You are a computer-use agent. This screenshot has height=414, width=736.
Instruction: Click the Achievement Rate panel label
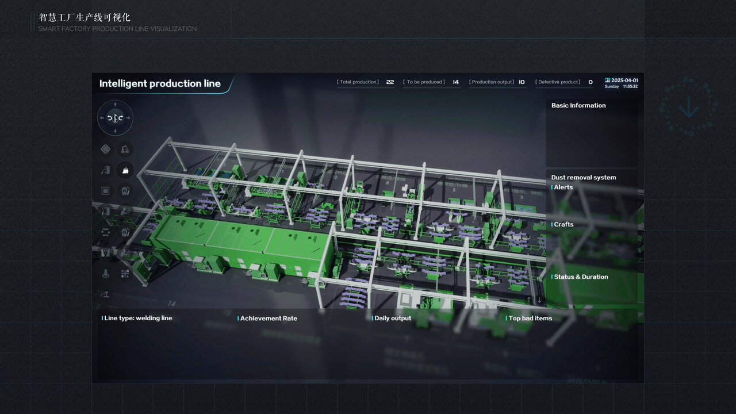click(268, 318)
